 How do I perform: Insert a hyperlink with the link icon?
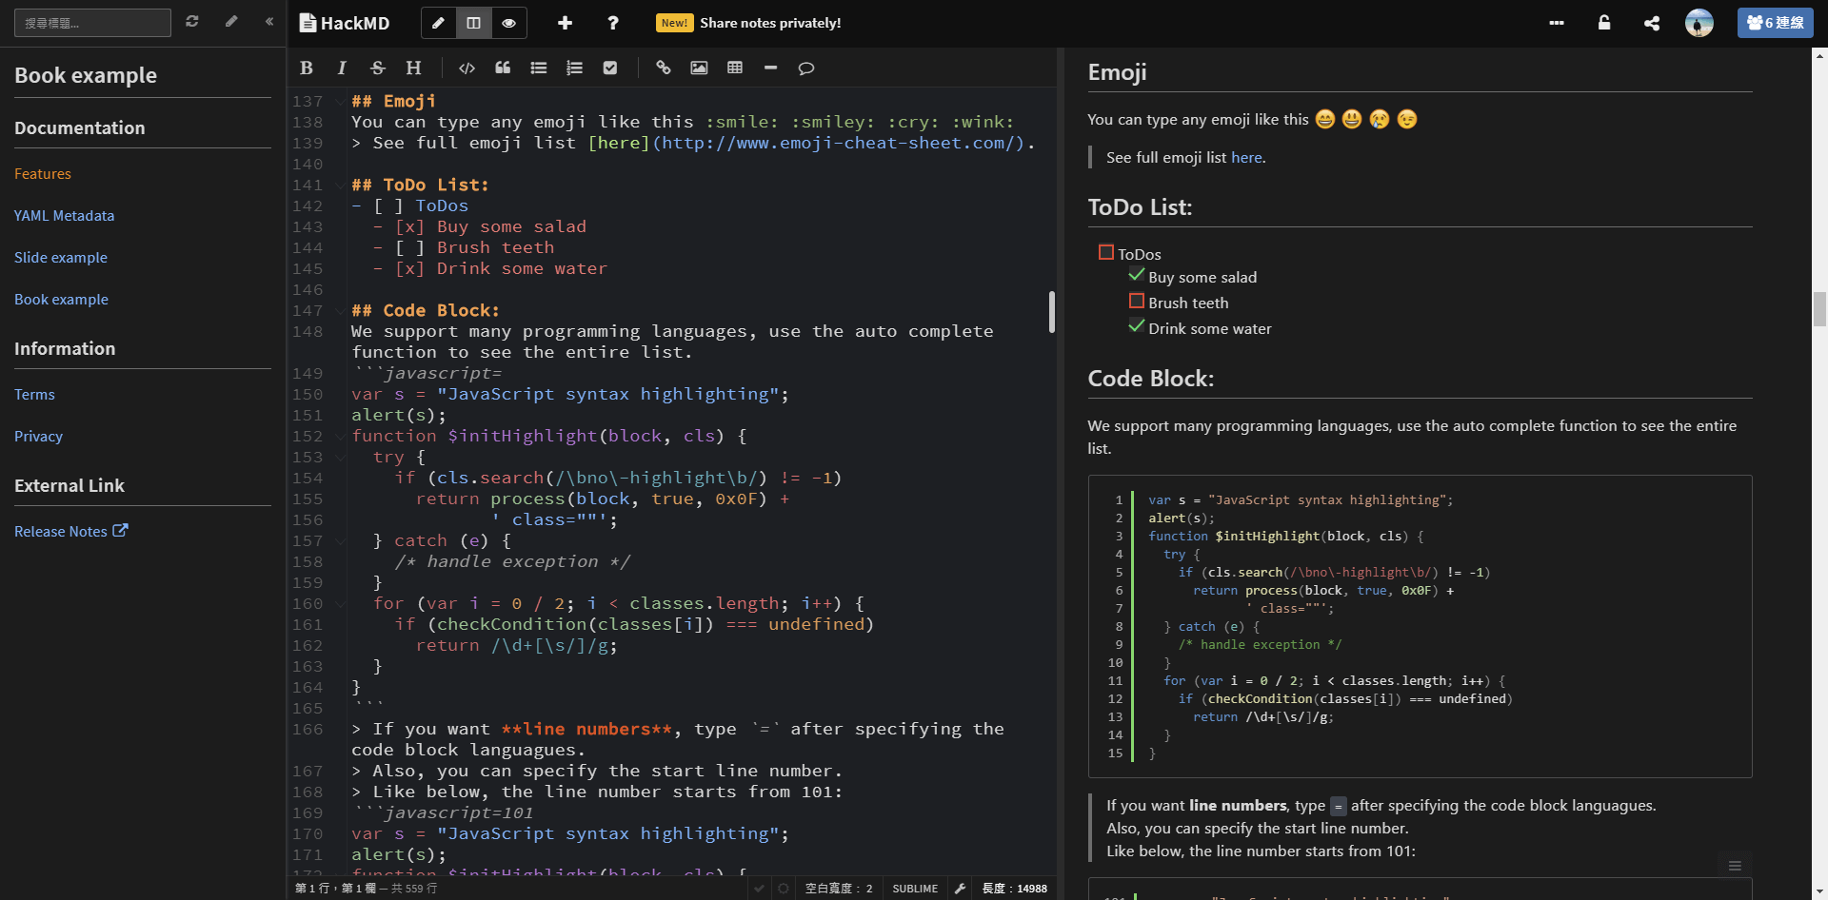tap(664, 68)
